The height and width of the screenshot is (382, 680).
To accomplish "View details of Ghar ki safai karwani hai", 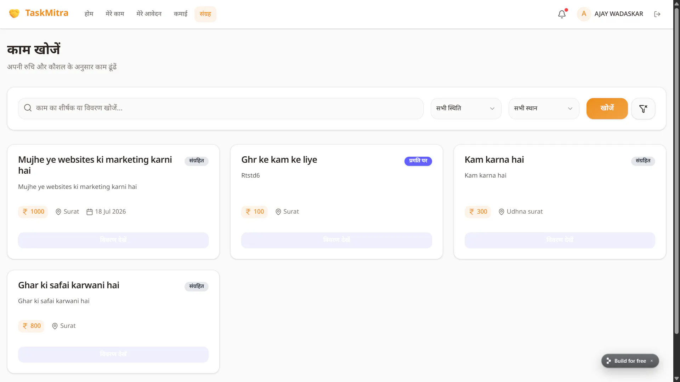I will click(113, 354).
